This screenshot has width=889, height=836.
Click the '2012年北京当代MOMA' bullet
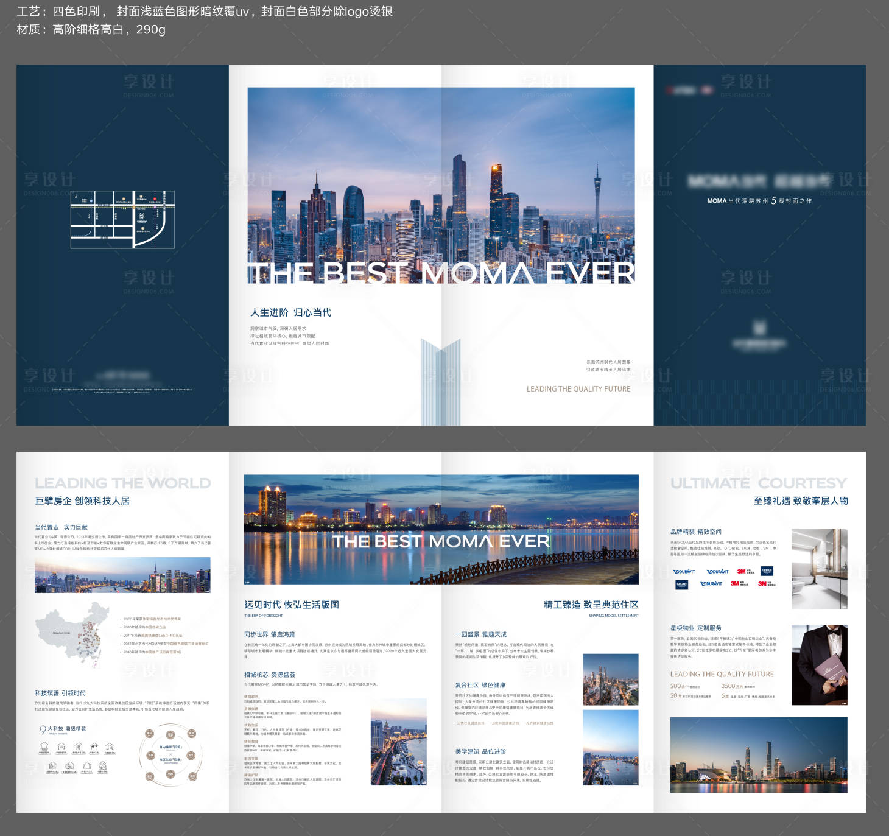[x=165, y=644]
